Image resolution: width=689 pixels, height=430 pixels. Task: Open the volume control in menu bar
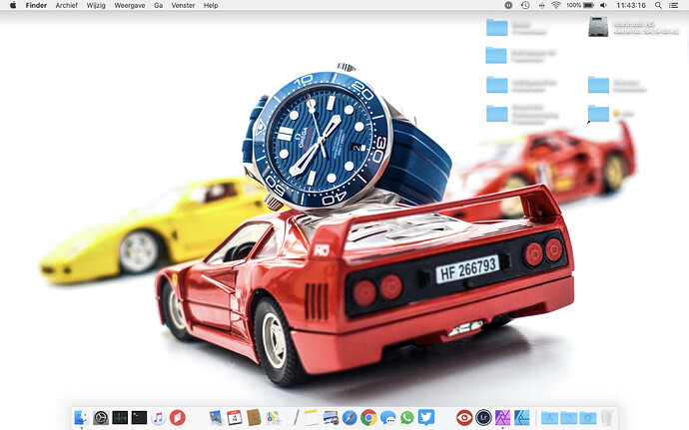[x=604, y=5]
